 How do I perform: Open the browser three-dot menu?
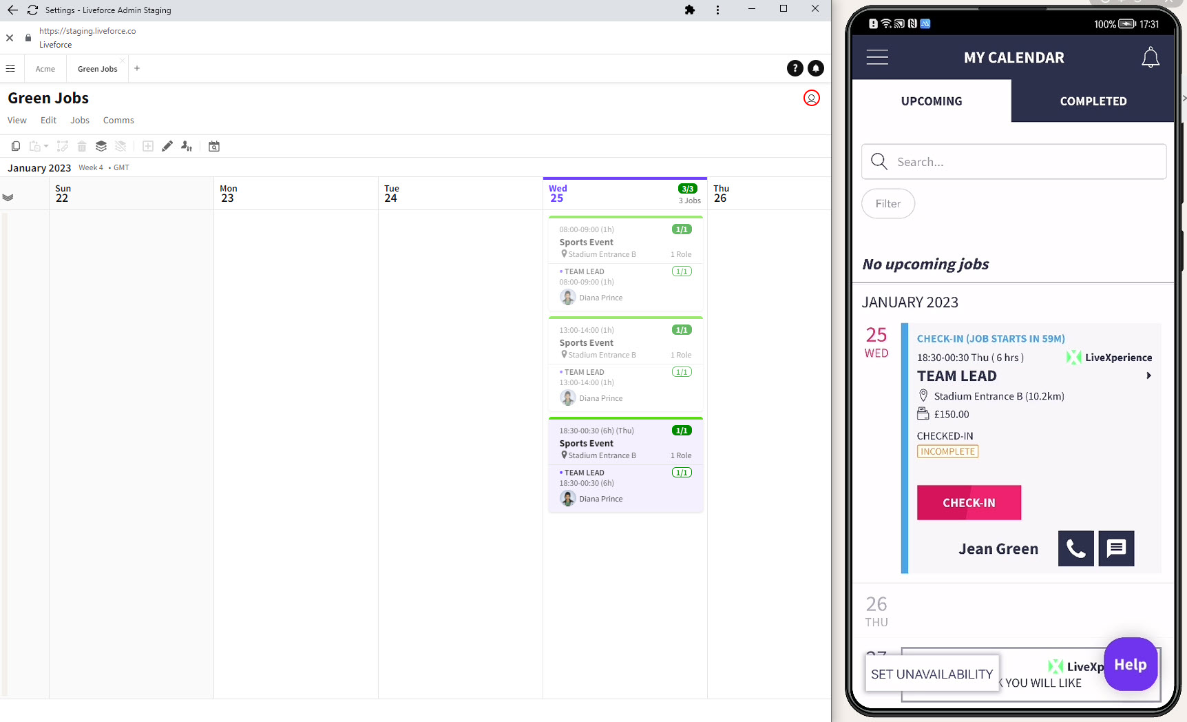(717, 10)
